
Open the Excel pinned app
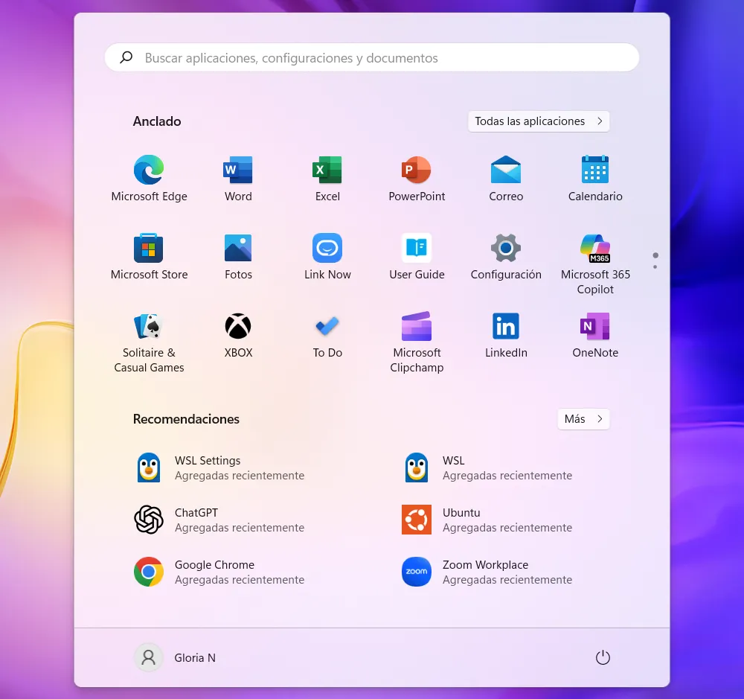click(327, 179)
